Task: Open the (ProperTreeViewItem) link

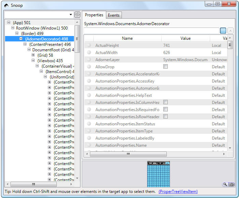Action: [178, 192]
